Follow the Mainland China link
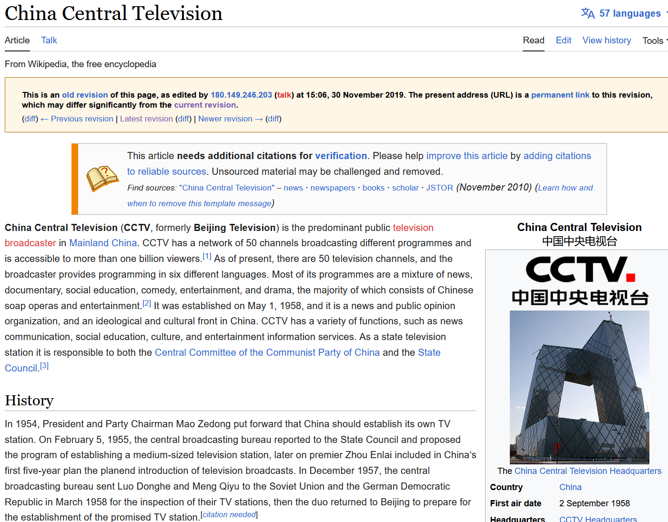This screenshot has width=668, height=522. click(103, 243)
